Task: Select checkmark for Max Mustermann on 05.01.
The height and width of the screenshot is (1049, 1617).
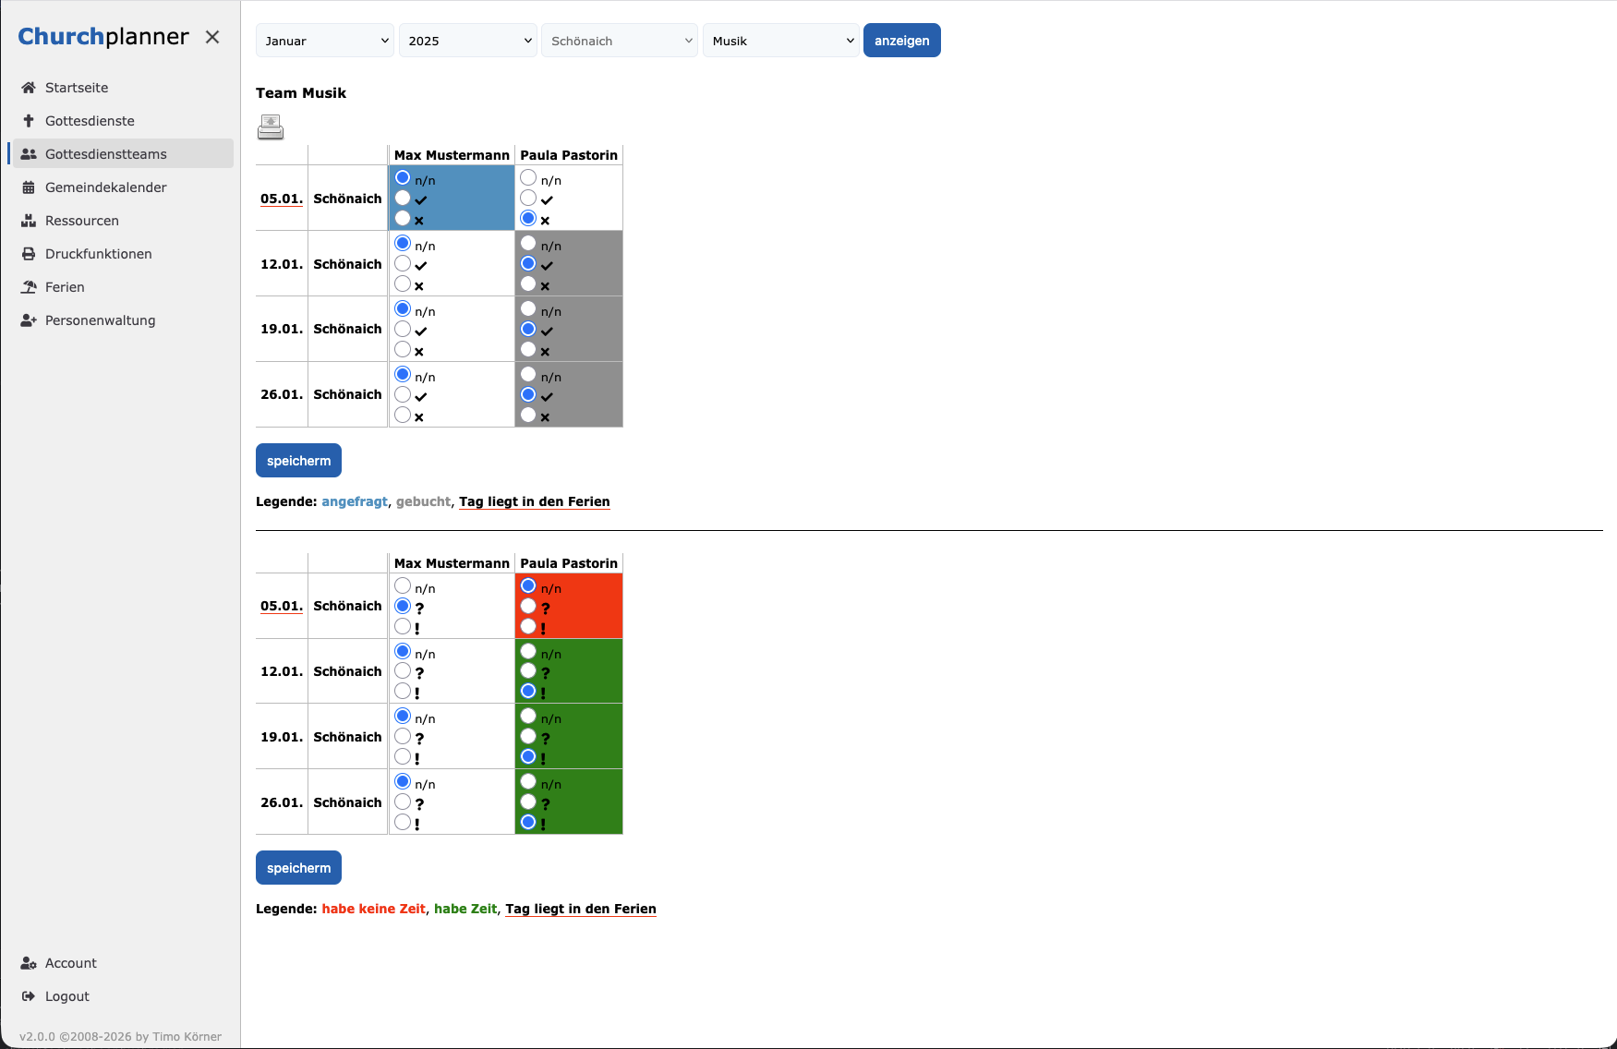Action: click(x=403, y=199)
